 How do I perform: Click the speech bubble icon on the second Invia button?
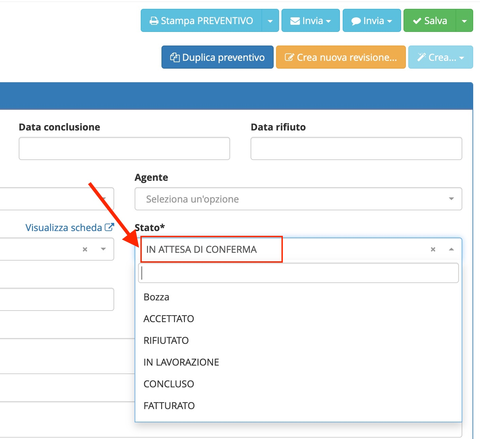(x=356, y=20)
